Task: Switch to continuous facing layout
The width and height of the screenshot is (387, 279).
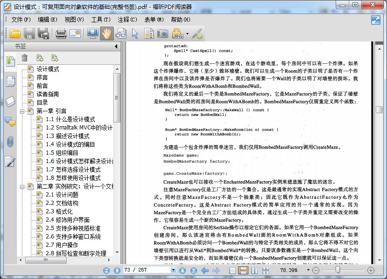Action: pos(266,271)
